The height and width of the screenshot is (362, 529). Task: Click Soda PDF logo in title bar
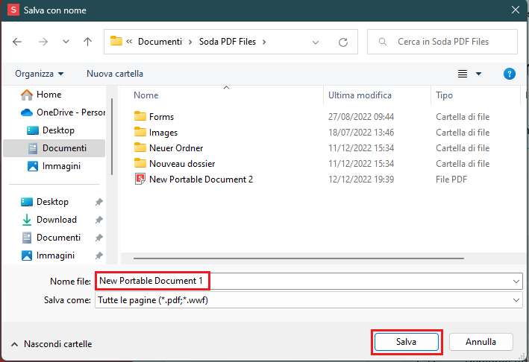coord(13,10)
